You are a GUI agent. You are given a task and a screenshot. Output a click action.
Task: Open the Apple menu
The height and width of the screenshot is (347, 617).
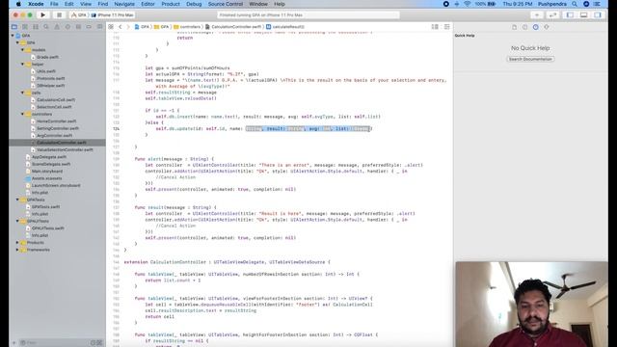[18, 4]
